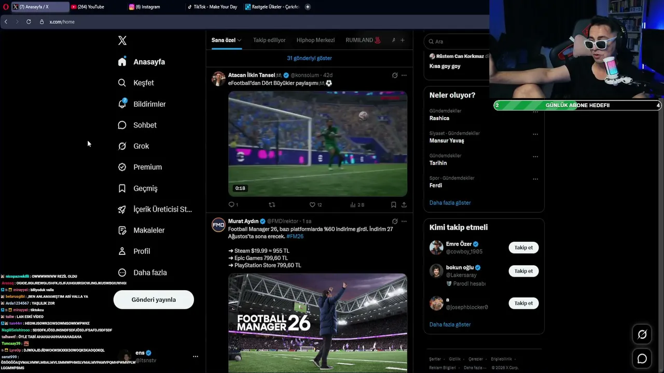Follow Emre Özer with Takip et
Image resolution: width=664 pixels, height=373 pixels.
coord(523,248)
